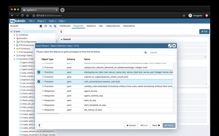The height and width of the screenshot is (136, 219).
Task: Click the help question mark button
Action: tap(39, 125)
